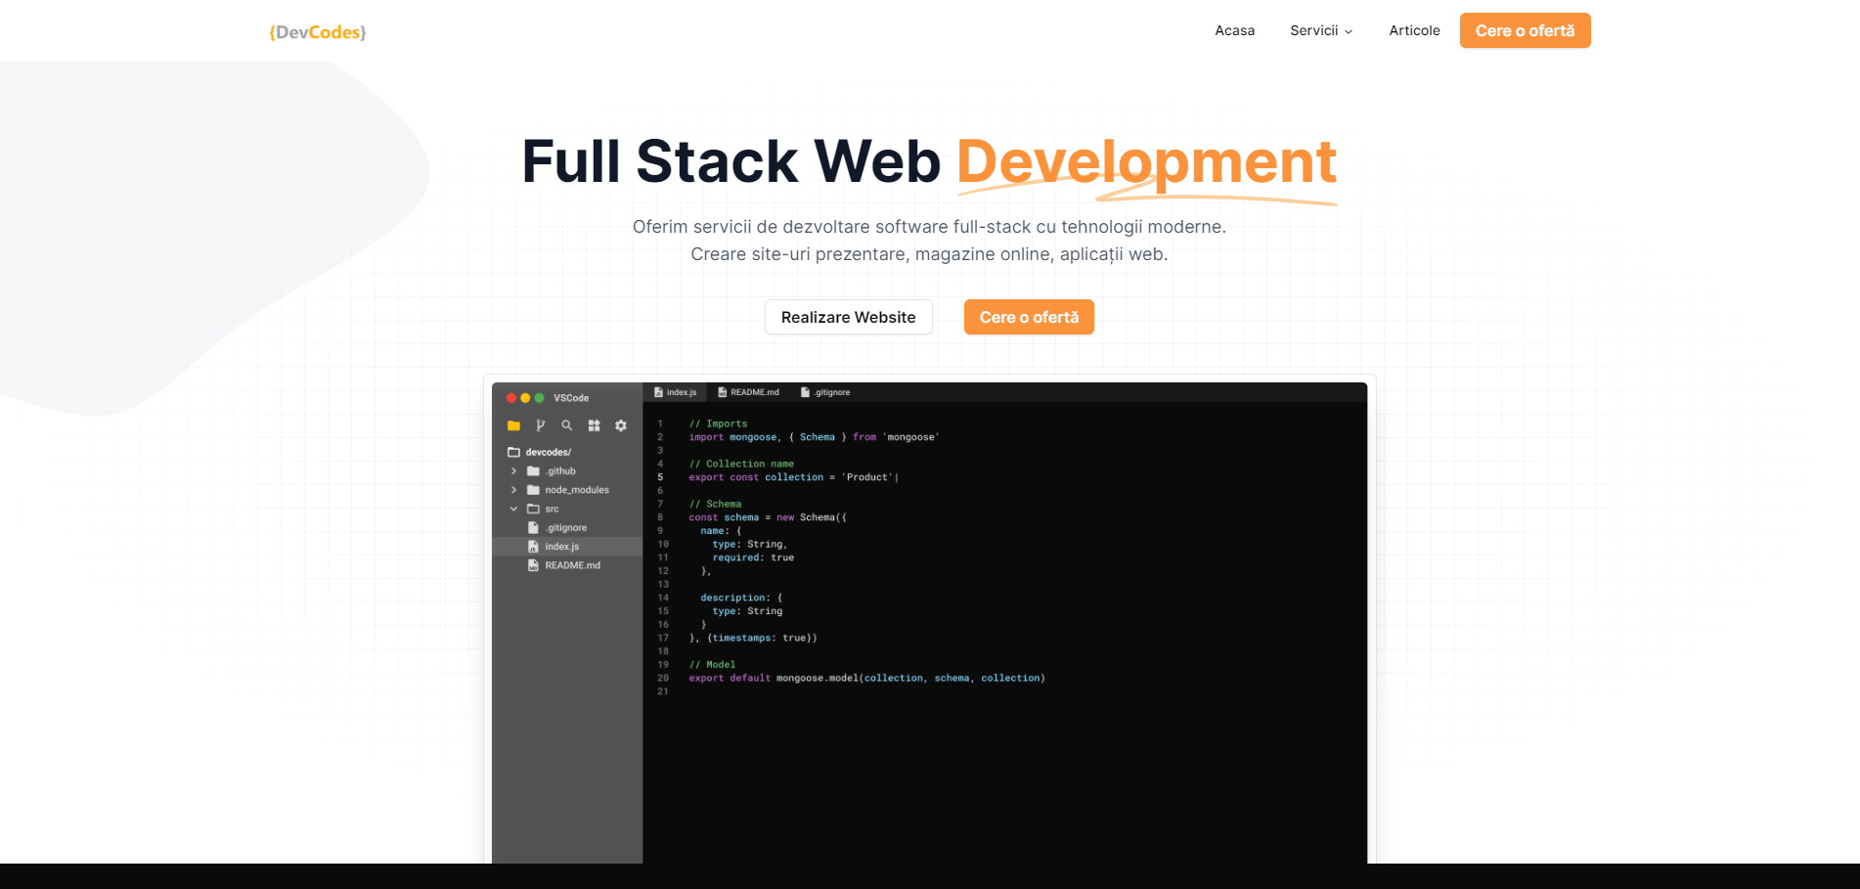Switch to the .gitignore editor tab
This screenshot has width=1860, height=889.
tap(825, 392)
